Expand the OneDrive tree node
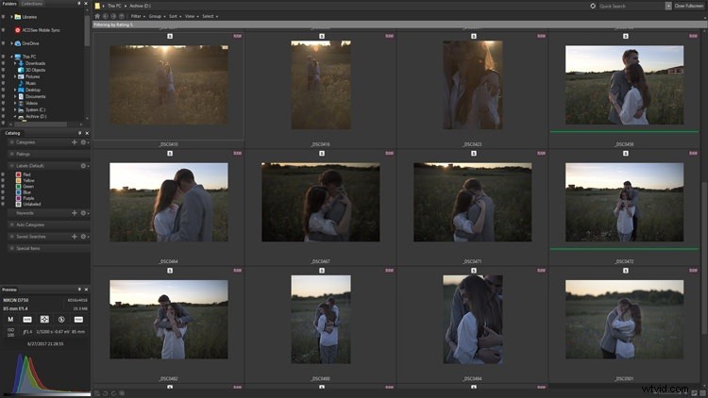The height and width of the screenshot is (398, 708). pyautogui.click(x=11, y=43)
